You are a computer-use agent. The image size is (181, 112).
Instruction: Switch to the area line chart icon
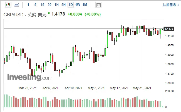[16, 5]
